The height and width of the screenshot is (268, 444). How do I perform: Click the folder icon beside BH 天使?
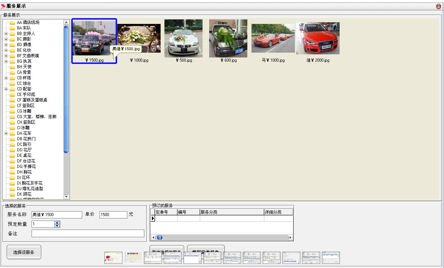coord(12,67)
